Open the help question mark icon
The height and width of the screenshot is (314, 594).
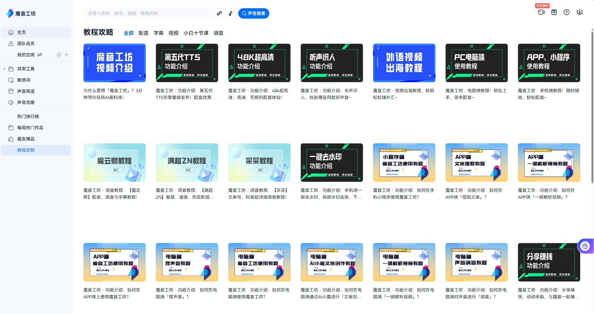pyautogui.click(x=567, y=12)
